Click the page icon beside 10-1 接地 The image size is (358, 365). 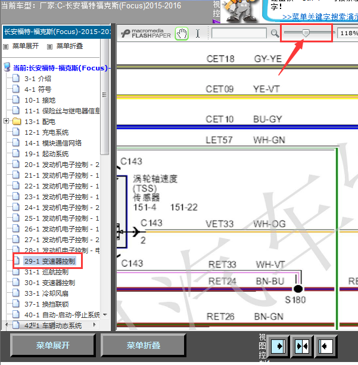tap(16, 100)
